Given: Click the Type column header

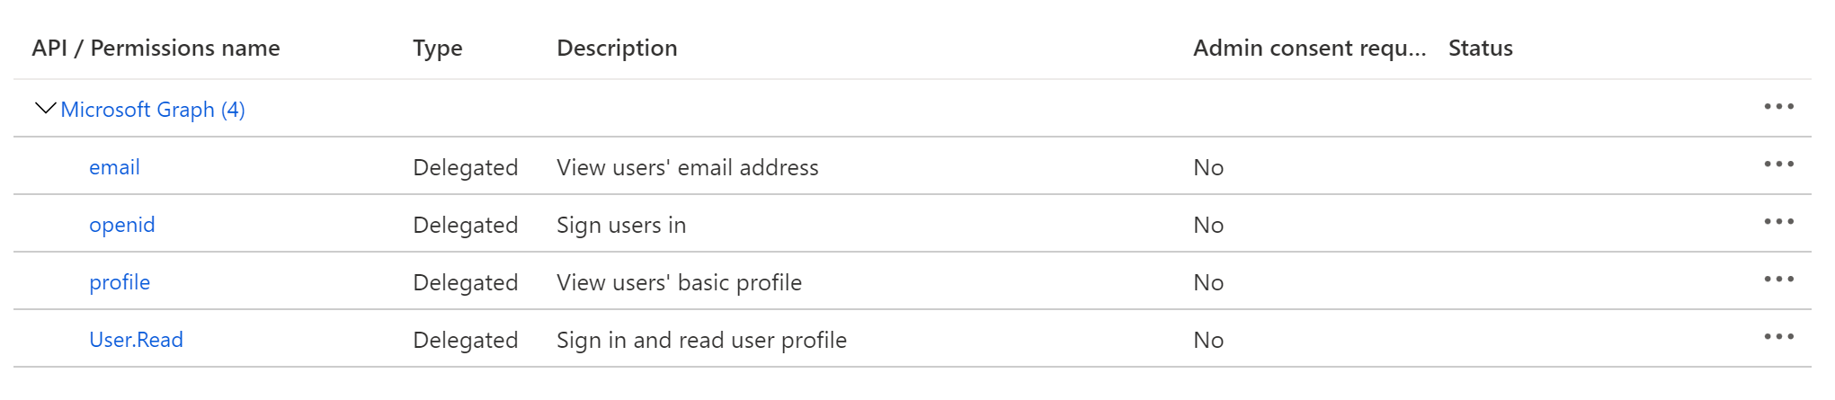Looking at the screenshot, I should click(437, 48).
